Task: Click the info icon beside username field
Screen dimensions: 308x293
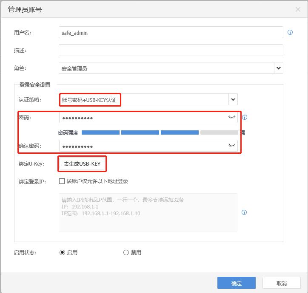Action: click(x=290, y=32)
